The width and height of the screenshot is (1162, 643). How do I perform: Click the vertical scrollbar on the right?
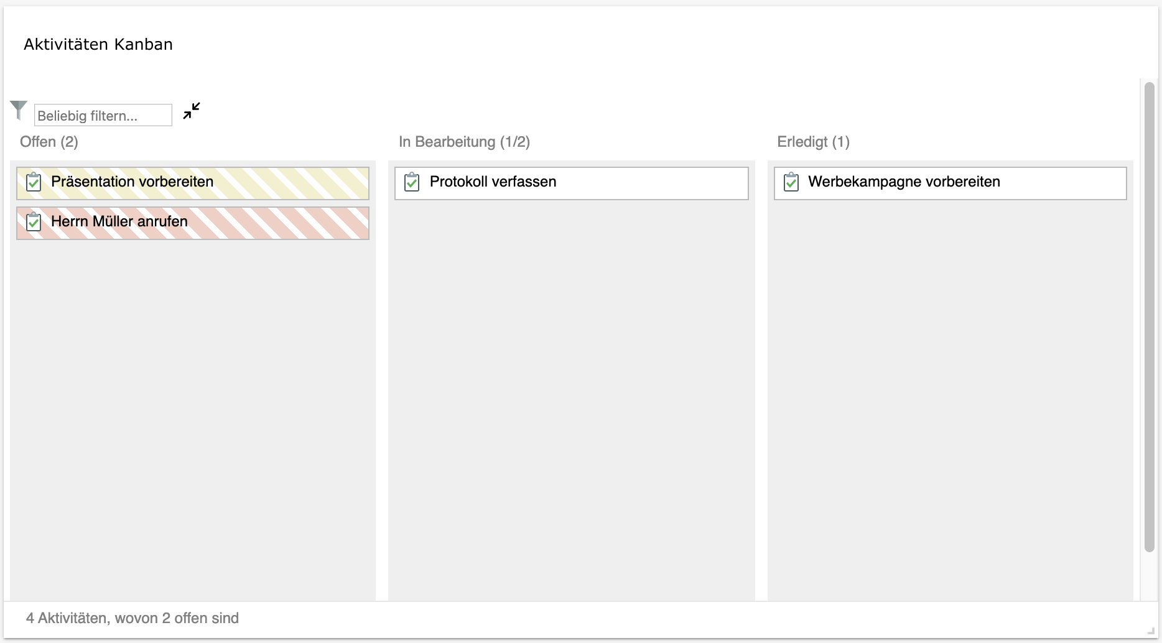click(1149, 317)
